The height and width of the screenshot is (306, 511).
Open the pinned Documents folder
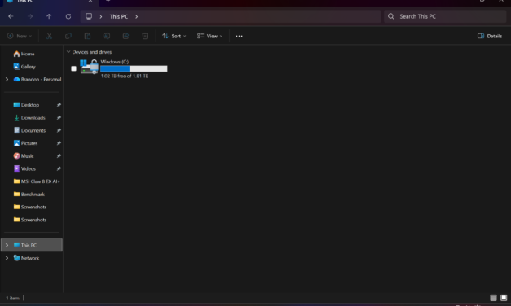29,130
